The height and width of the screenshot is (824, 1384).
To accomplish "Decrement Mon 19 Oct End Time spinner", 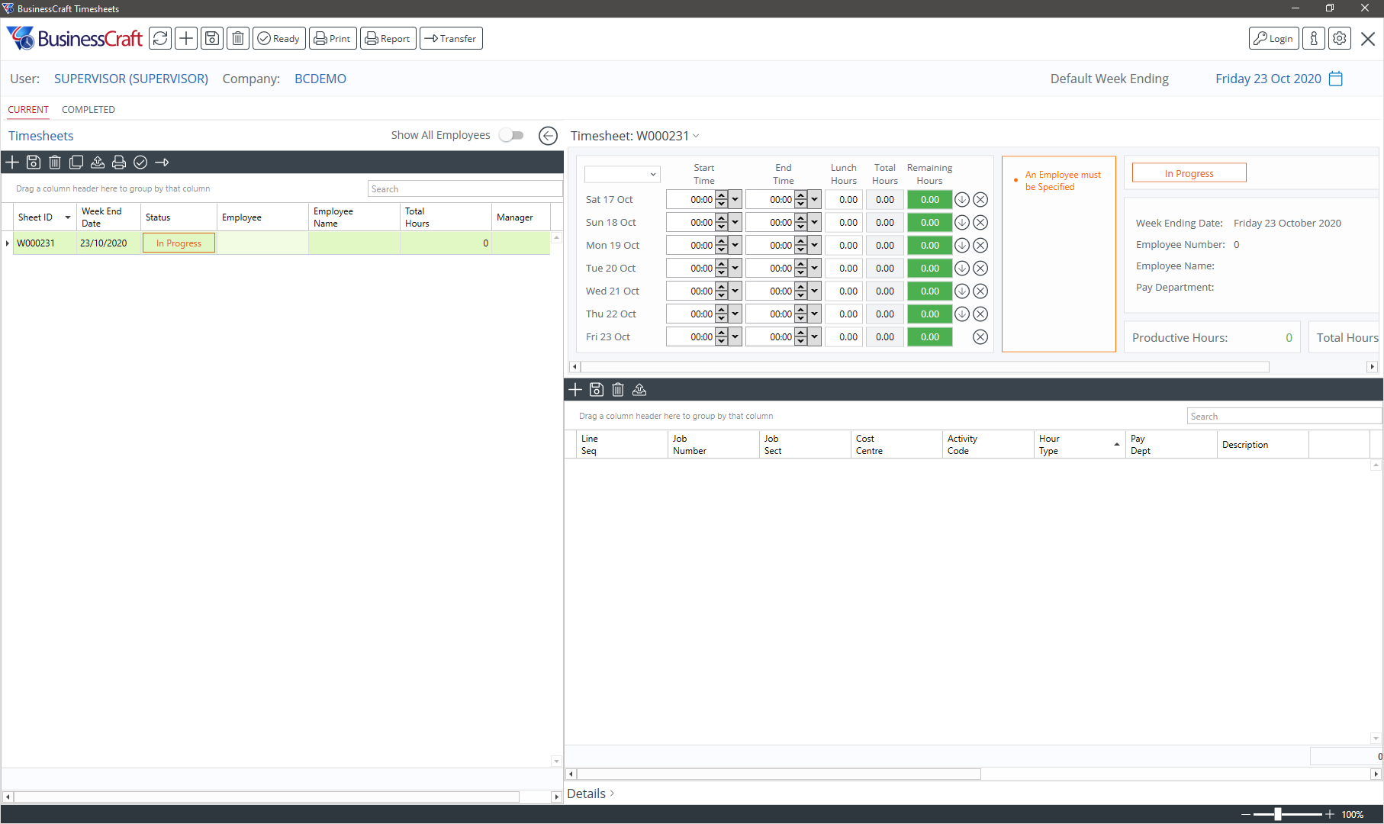I will pyautogui.click(x=801, y=250).
